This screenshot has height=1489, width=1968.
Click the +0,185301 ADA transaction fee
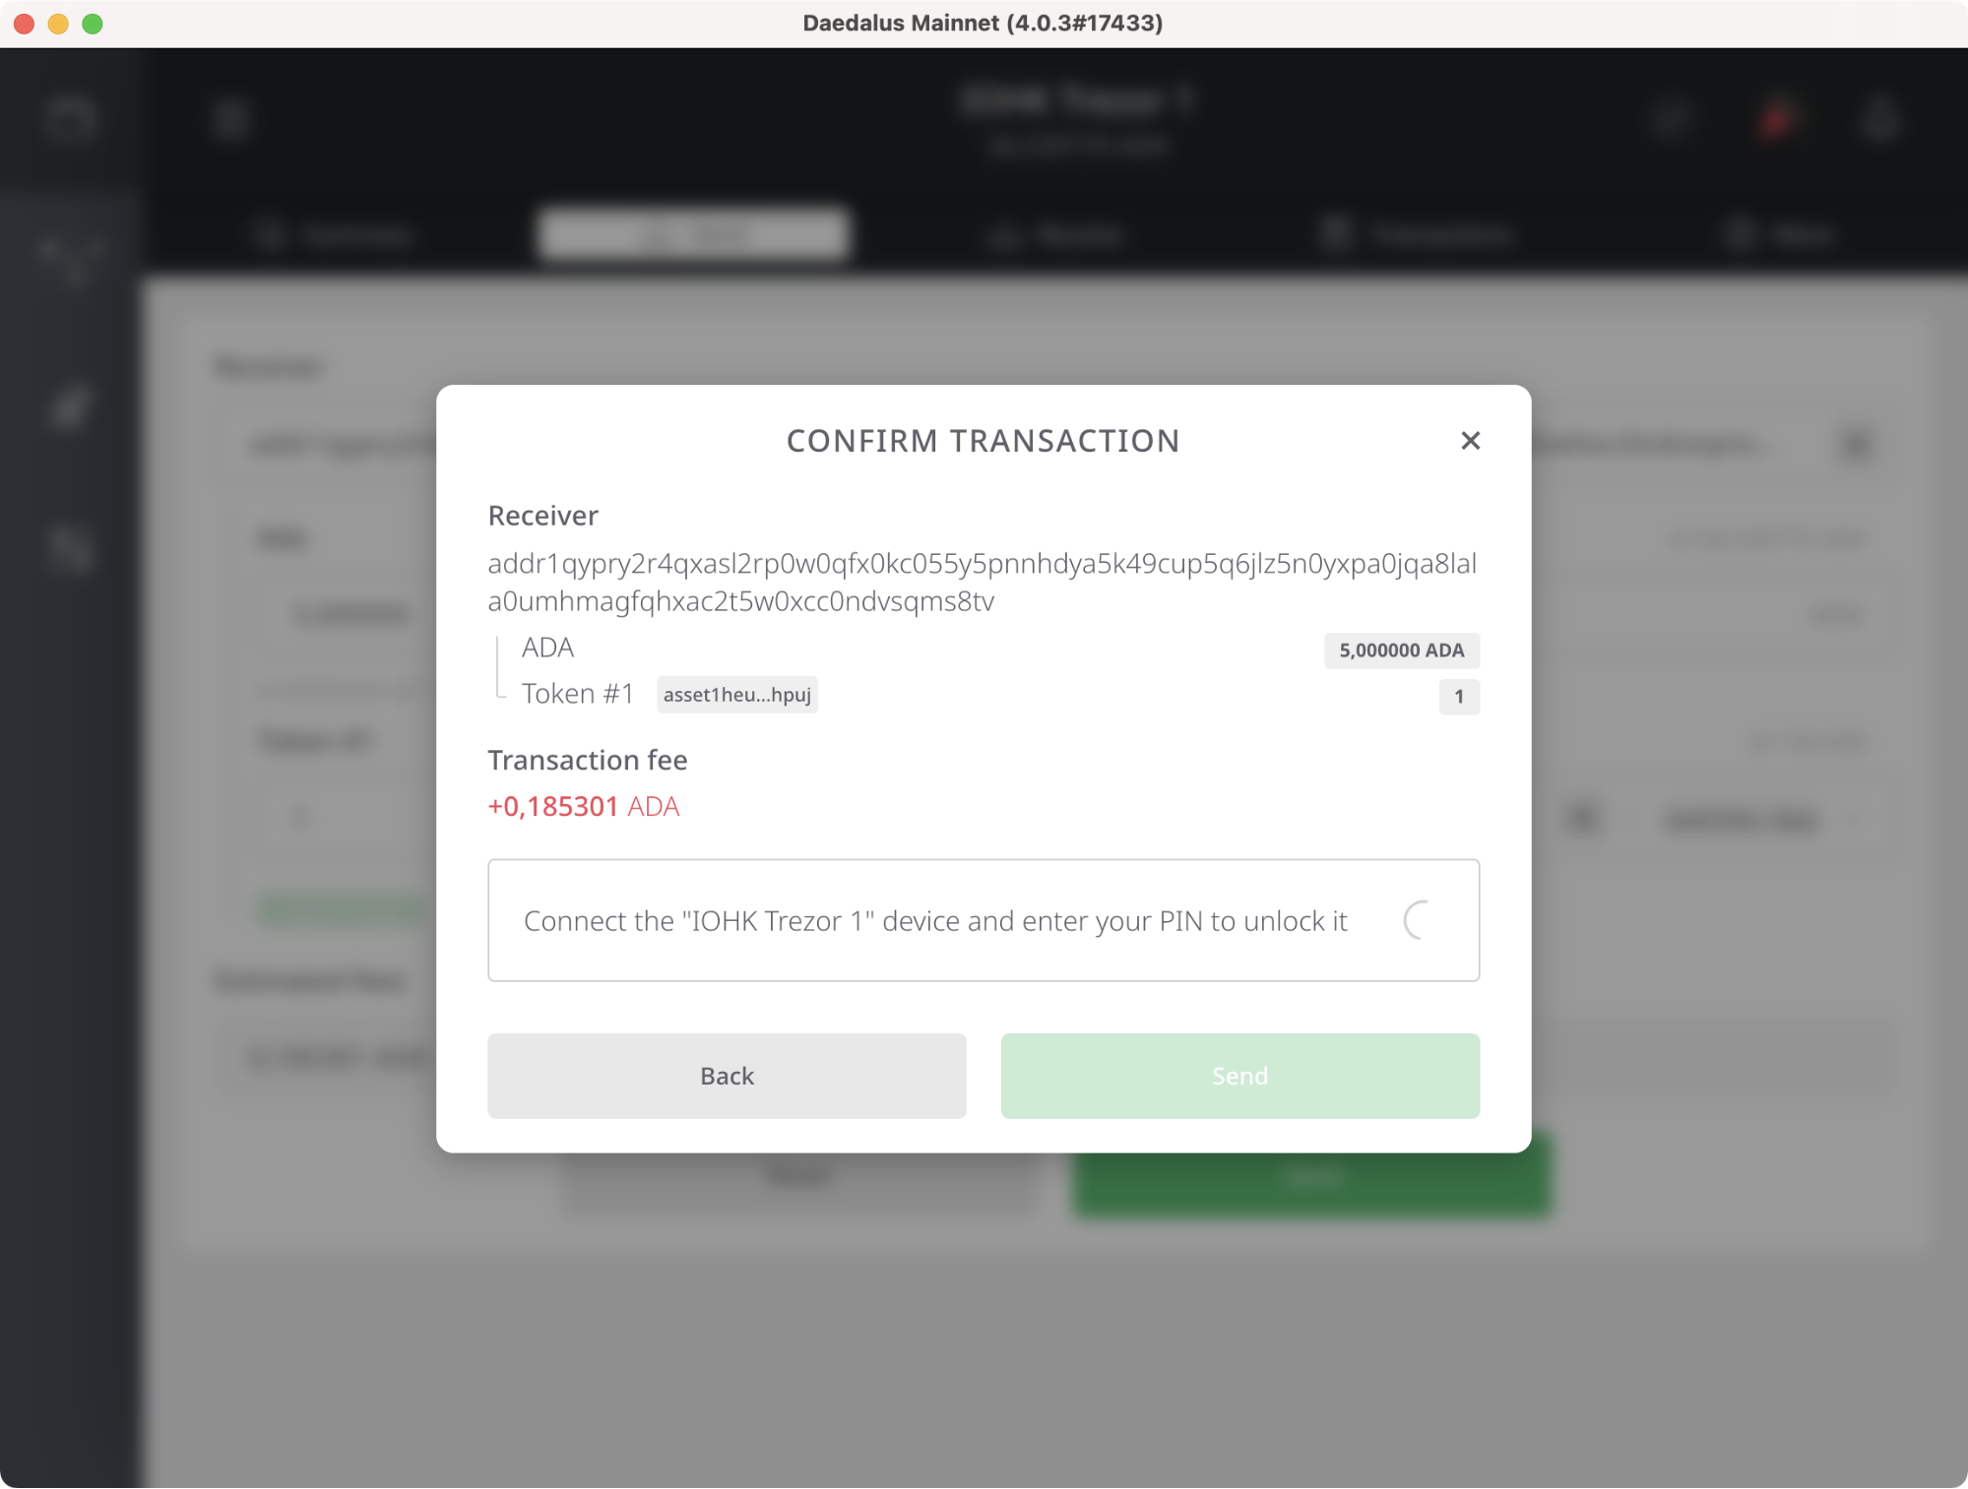[x=583, y=806]
